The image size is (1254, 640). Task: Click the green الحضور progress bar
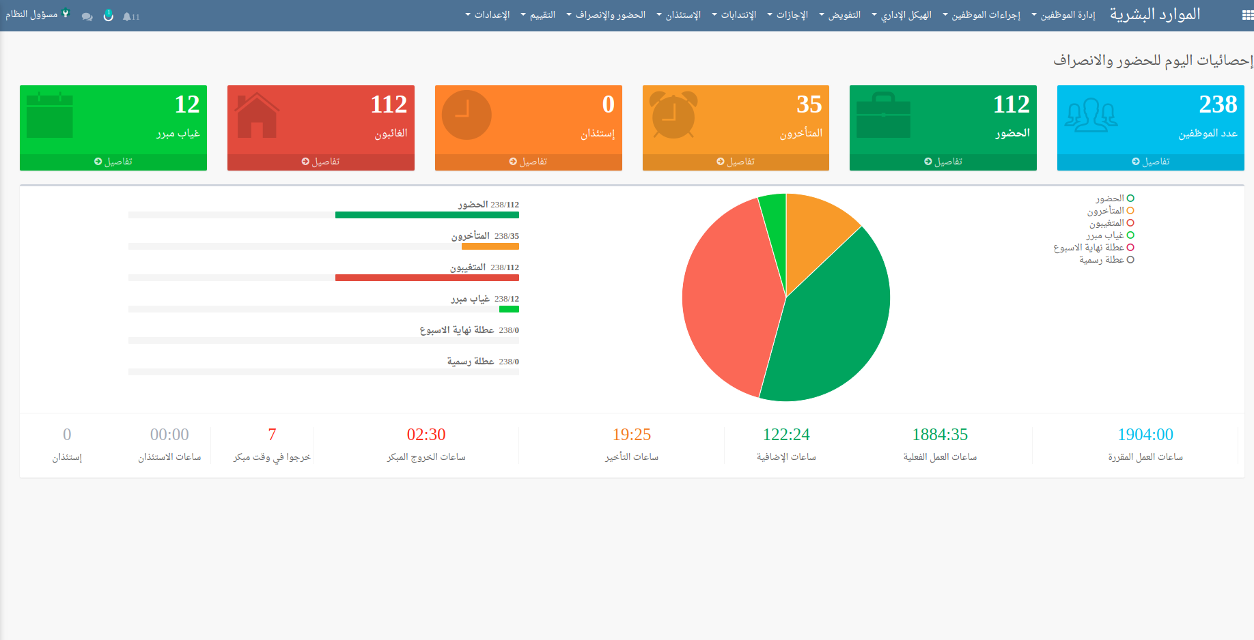pyautogui.click(x=427, y=215)
